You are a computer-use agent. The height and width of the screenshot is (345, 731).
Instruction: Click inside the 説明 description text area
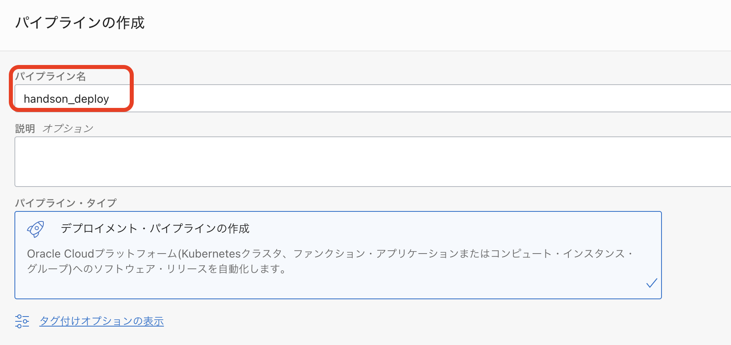click(361, 162)
